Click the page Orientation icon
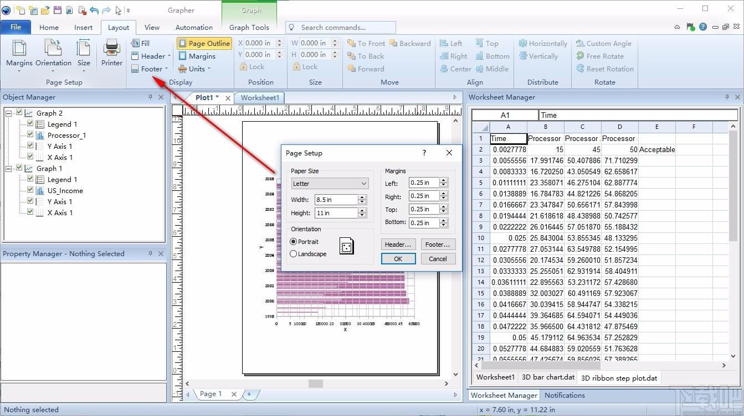This screenshot has height=416, width=744. click(x=53, y=53)
